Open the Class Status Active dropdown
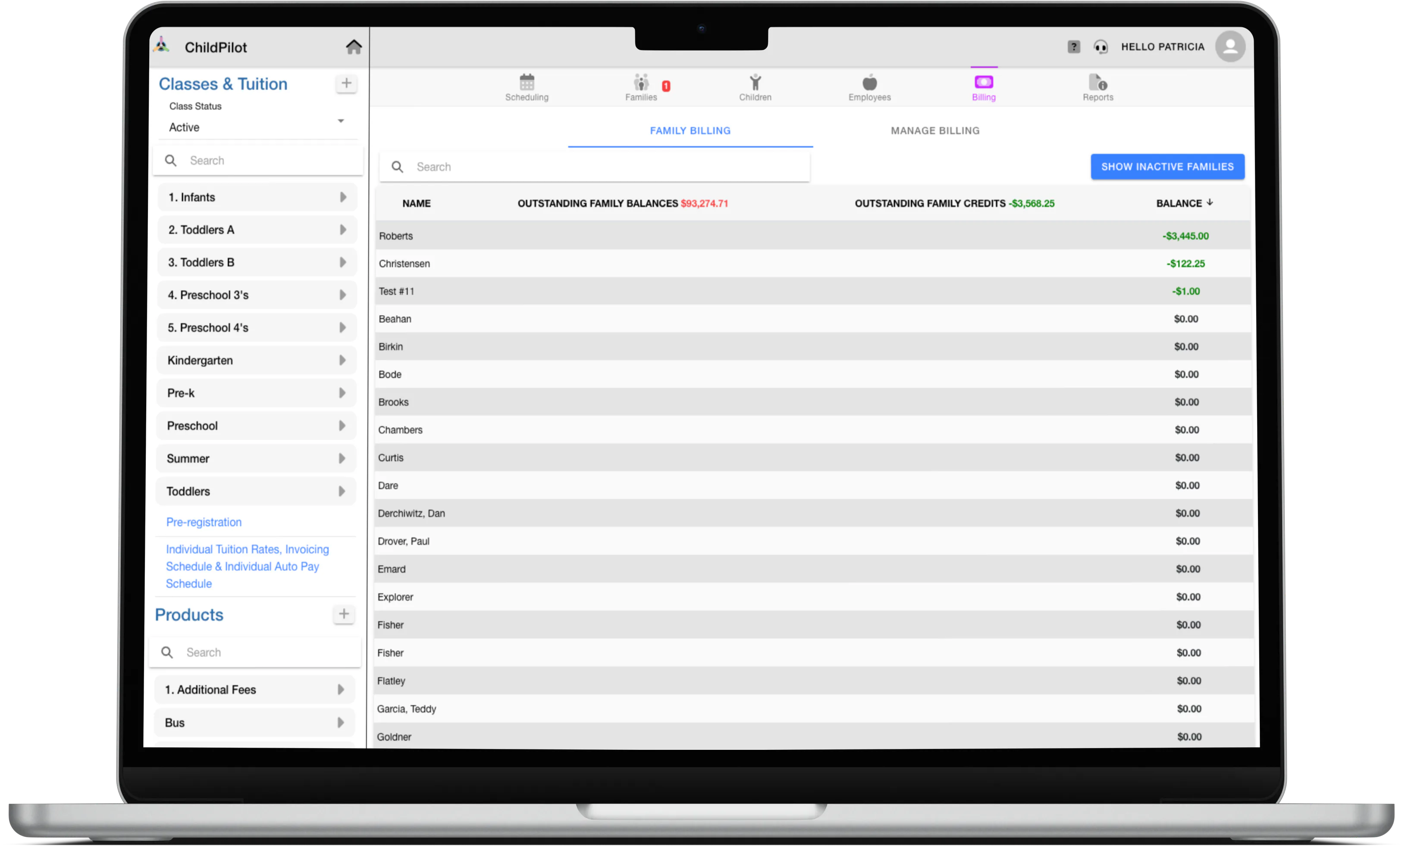This screenshot has height=846, width=1405. tap(257, 127)
